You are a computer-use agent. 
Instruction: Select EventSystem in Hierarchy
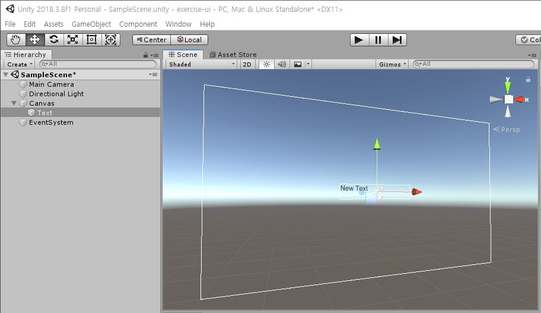click(51, 122)
